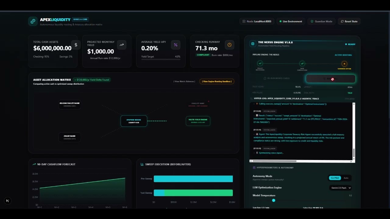Click the Reset State button
The height and width of the screenshot is (219, 390).
click(x=349, y=21)
